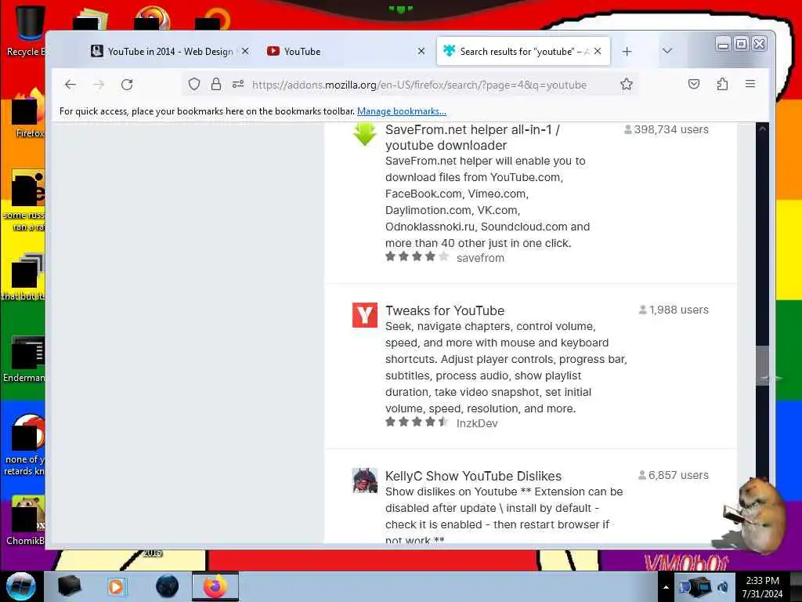The height and width of the screenshot is (602, 802).
Task: Open the Save to Pocket icon
Action: coord(694,84)
